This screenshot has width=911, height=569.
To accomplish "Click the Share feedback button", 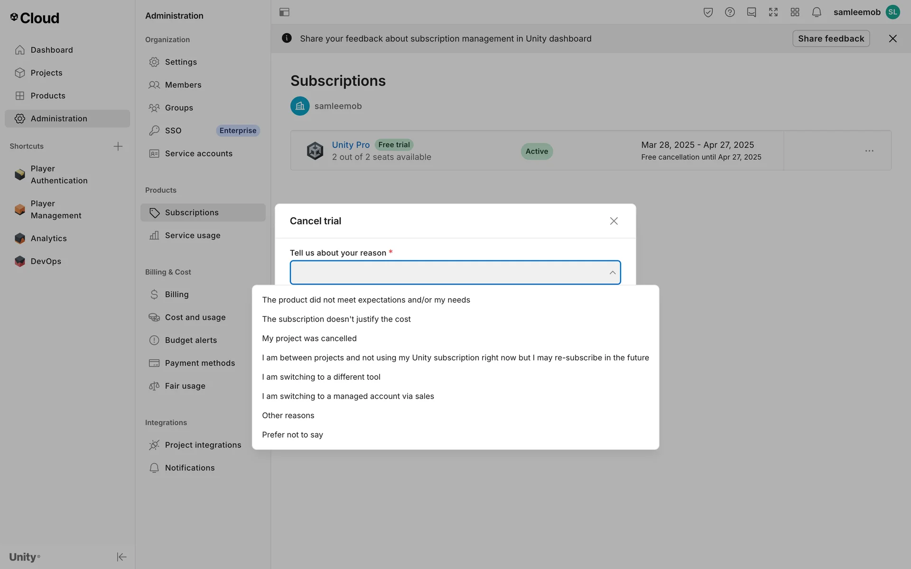I will tap(831, 38).
